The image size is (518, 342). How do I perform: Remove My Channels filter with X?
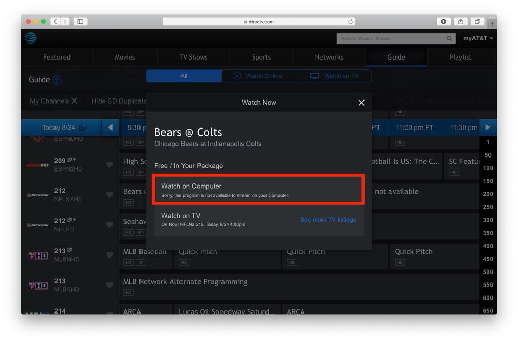(74, 101)
